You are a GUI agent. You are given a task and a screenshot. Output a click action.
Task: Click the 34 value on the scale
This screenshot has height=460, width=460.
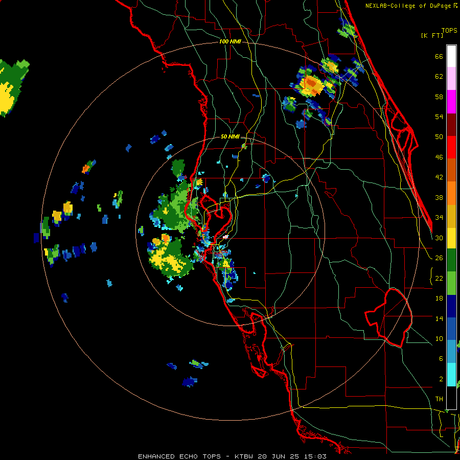[439, 218]
